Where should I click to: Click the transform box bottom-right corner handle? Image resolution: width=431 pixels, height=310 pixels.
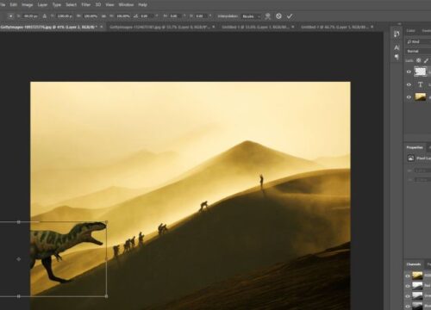point(106,296)
